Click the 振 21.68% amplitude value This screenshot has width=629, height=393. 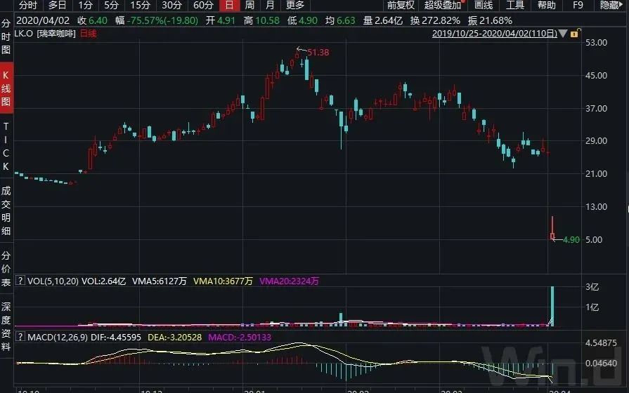490,20
